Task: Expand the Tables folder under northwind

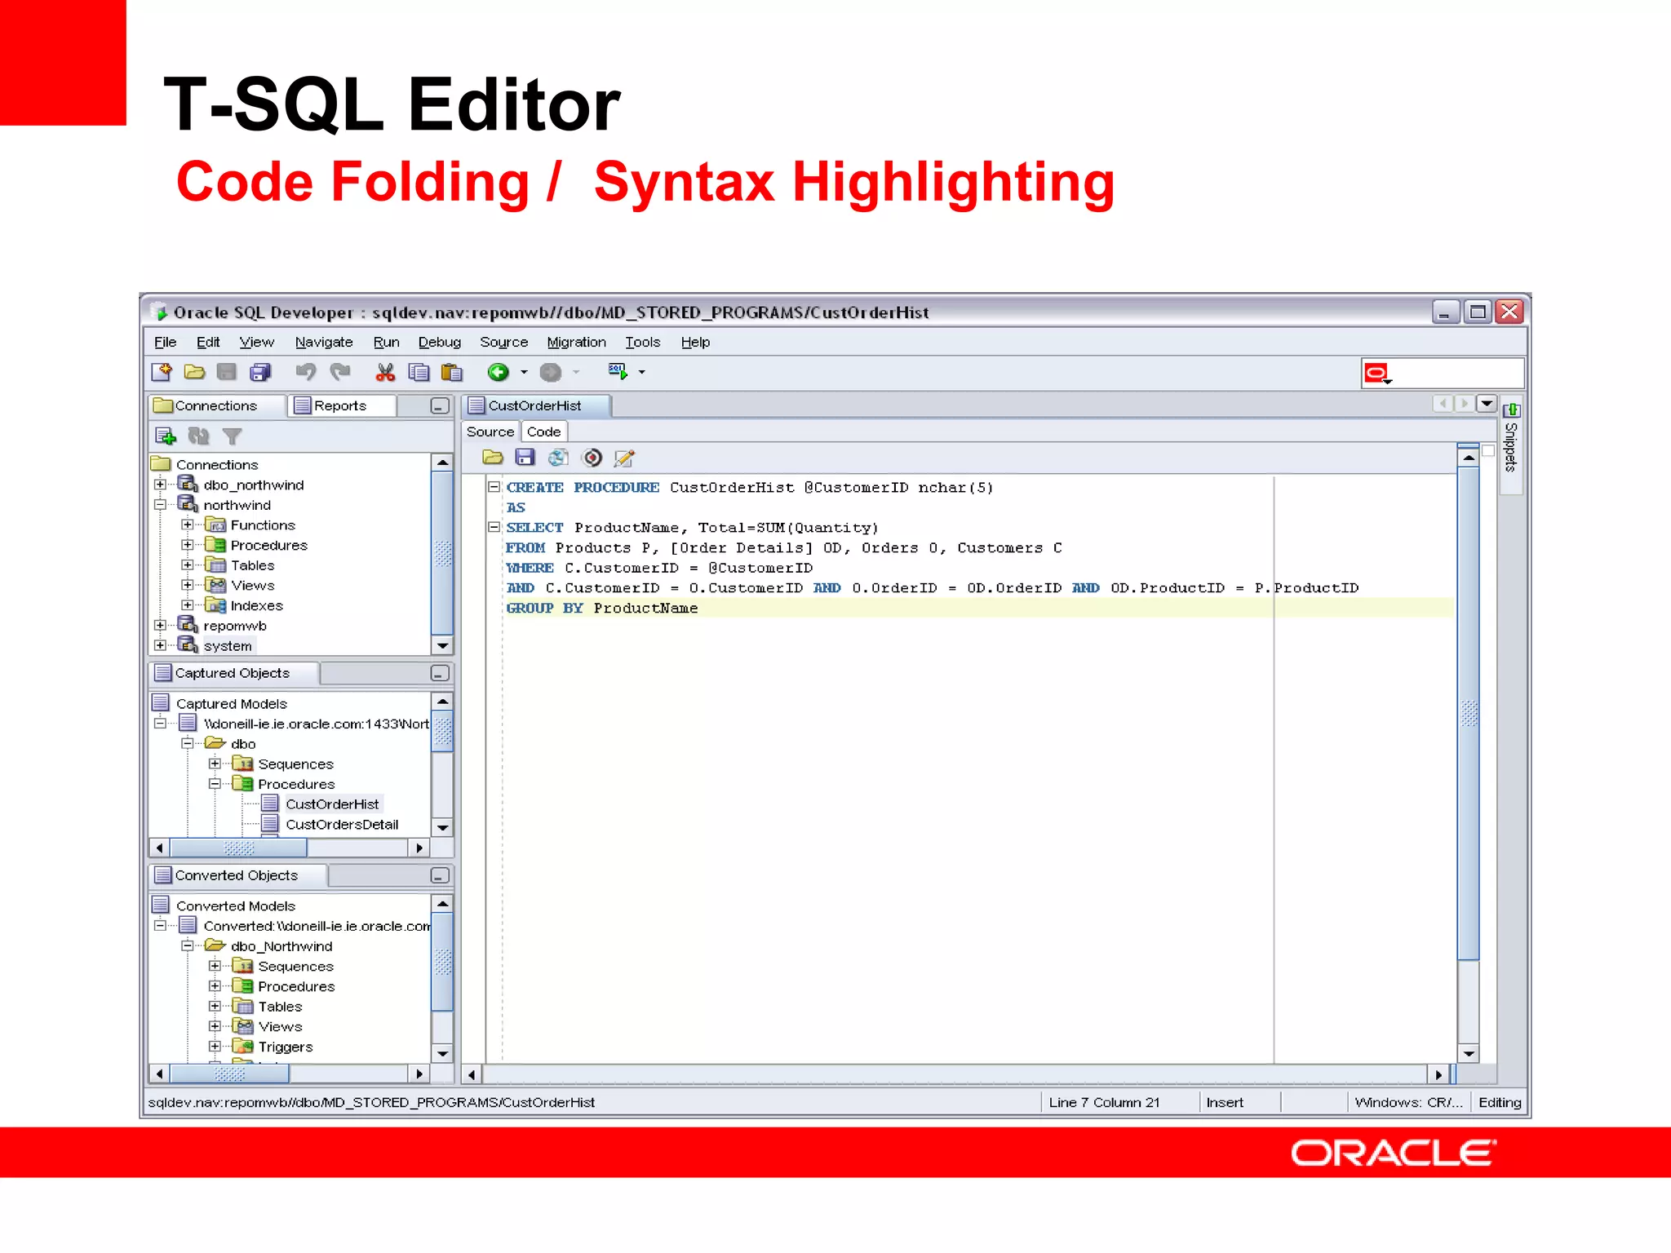Action: pos(188,565)
